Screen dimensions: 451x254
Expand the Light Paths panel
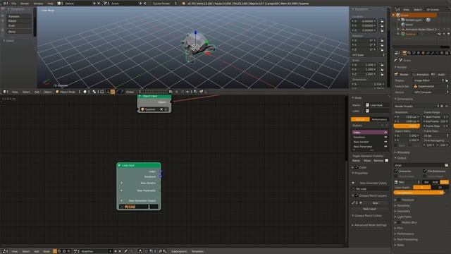(x=404, y=217)
